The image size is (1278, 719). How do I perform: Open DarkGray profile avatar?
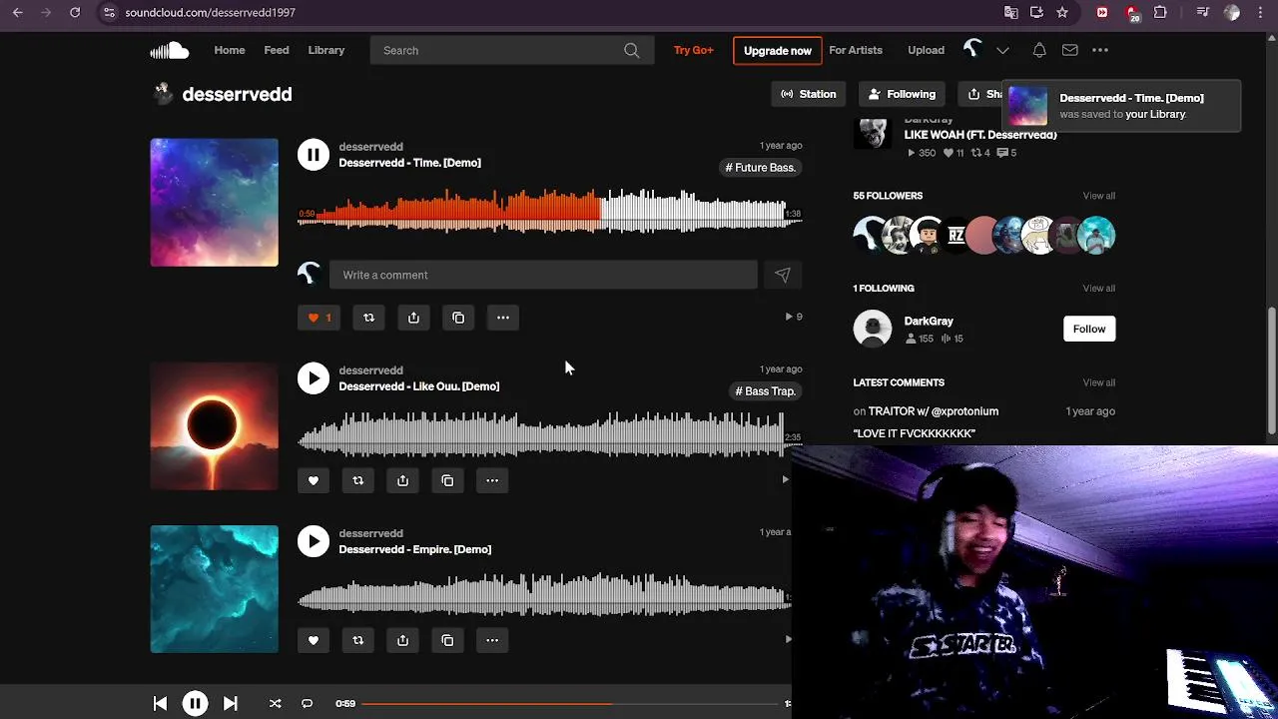click(x=873, y=329)
